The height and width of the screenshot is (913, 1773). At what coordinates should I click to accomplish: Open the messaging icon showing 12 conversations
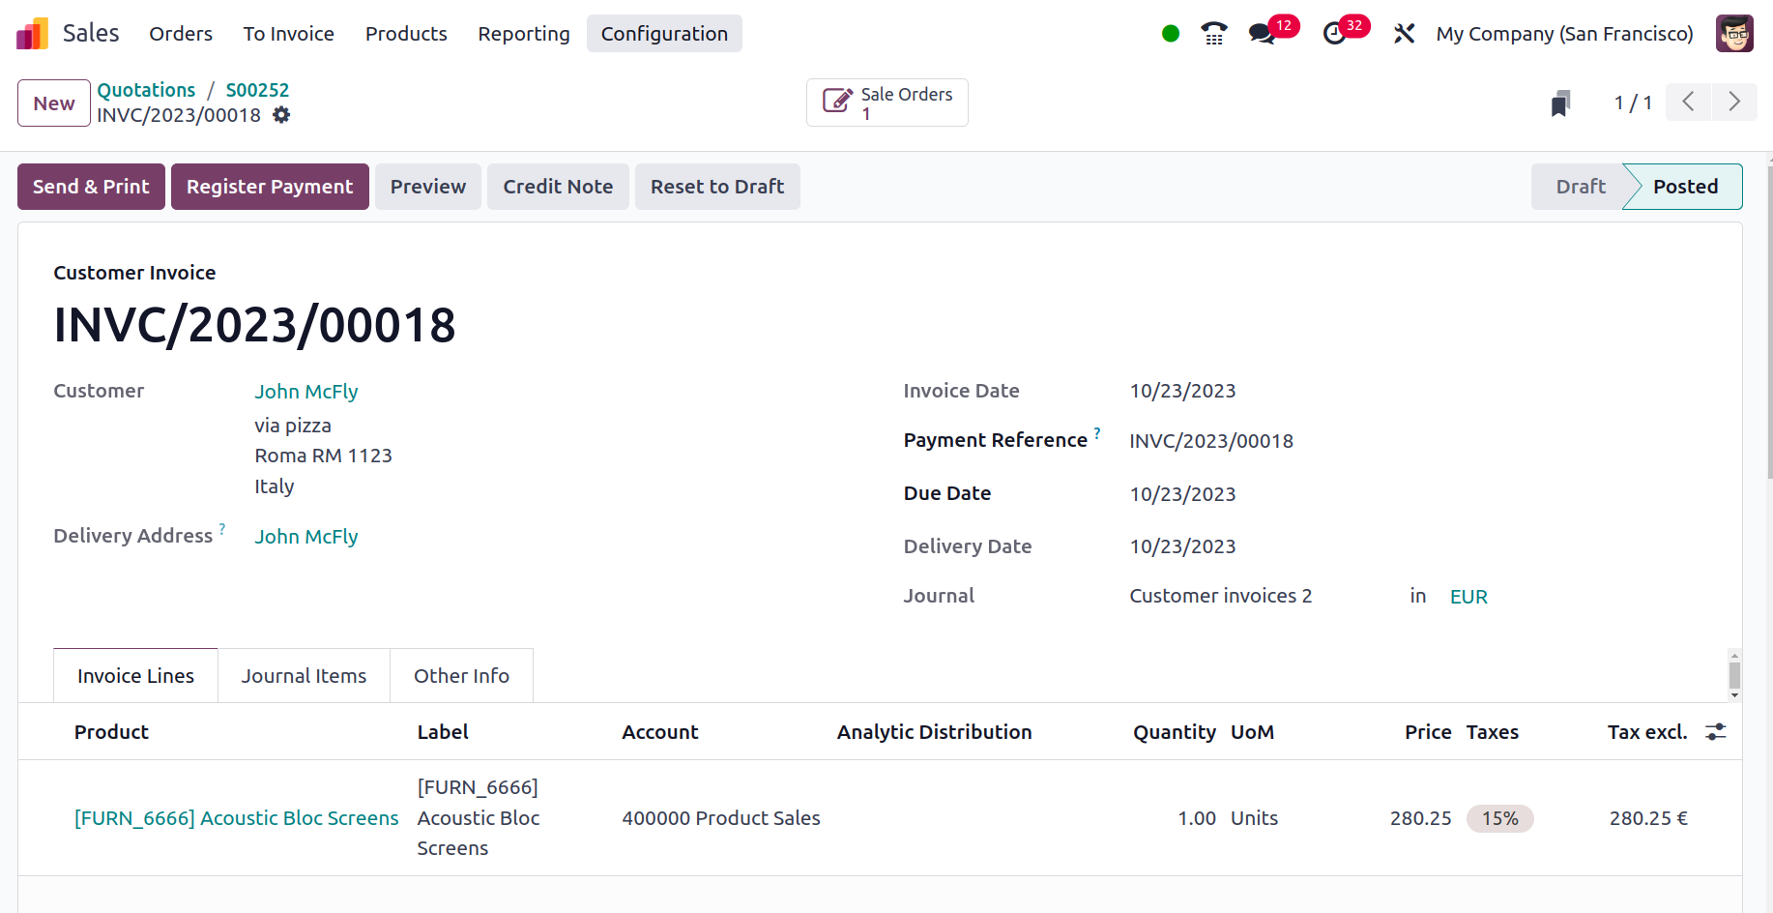[1260, 33]
